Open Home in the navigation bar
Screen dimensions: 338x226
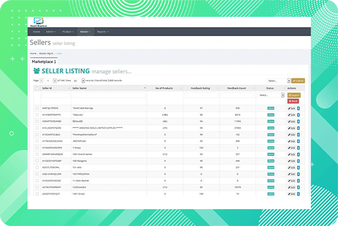pos(36,32)
